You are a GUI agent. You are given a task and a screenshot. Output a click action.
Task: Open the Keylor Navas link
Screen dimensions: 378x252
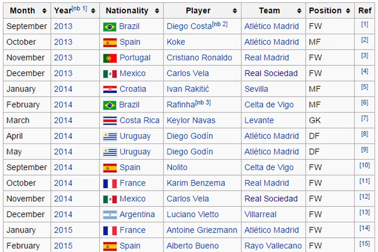(191, 120)
